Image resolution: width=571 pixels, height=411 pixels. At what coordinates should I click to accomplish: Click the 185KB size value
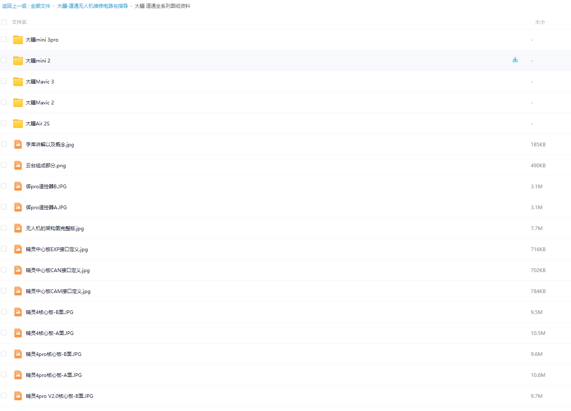[538, 145]
